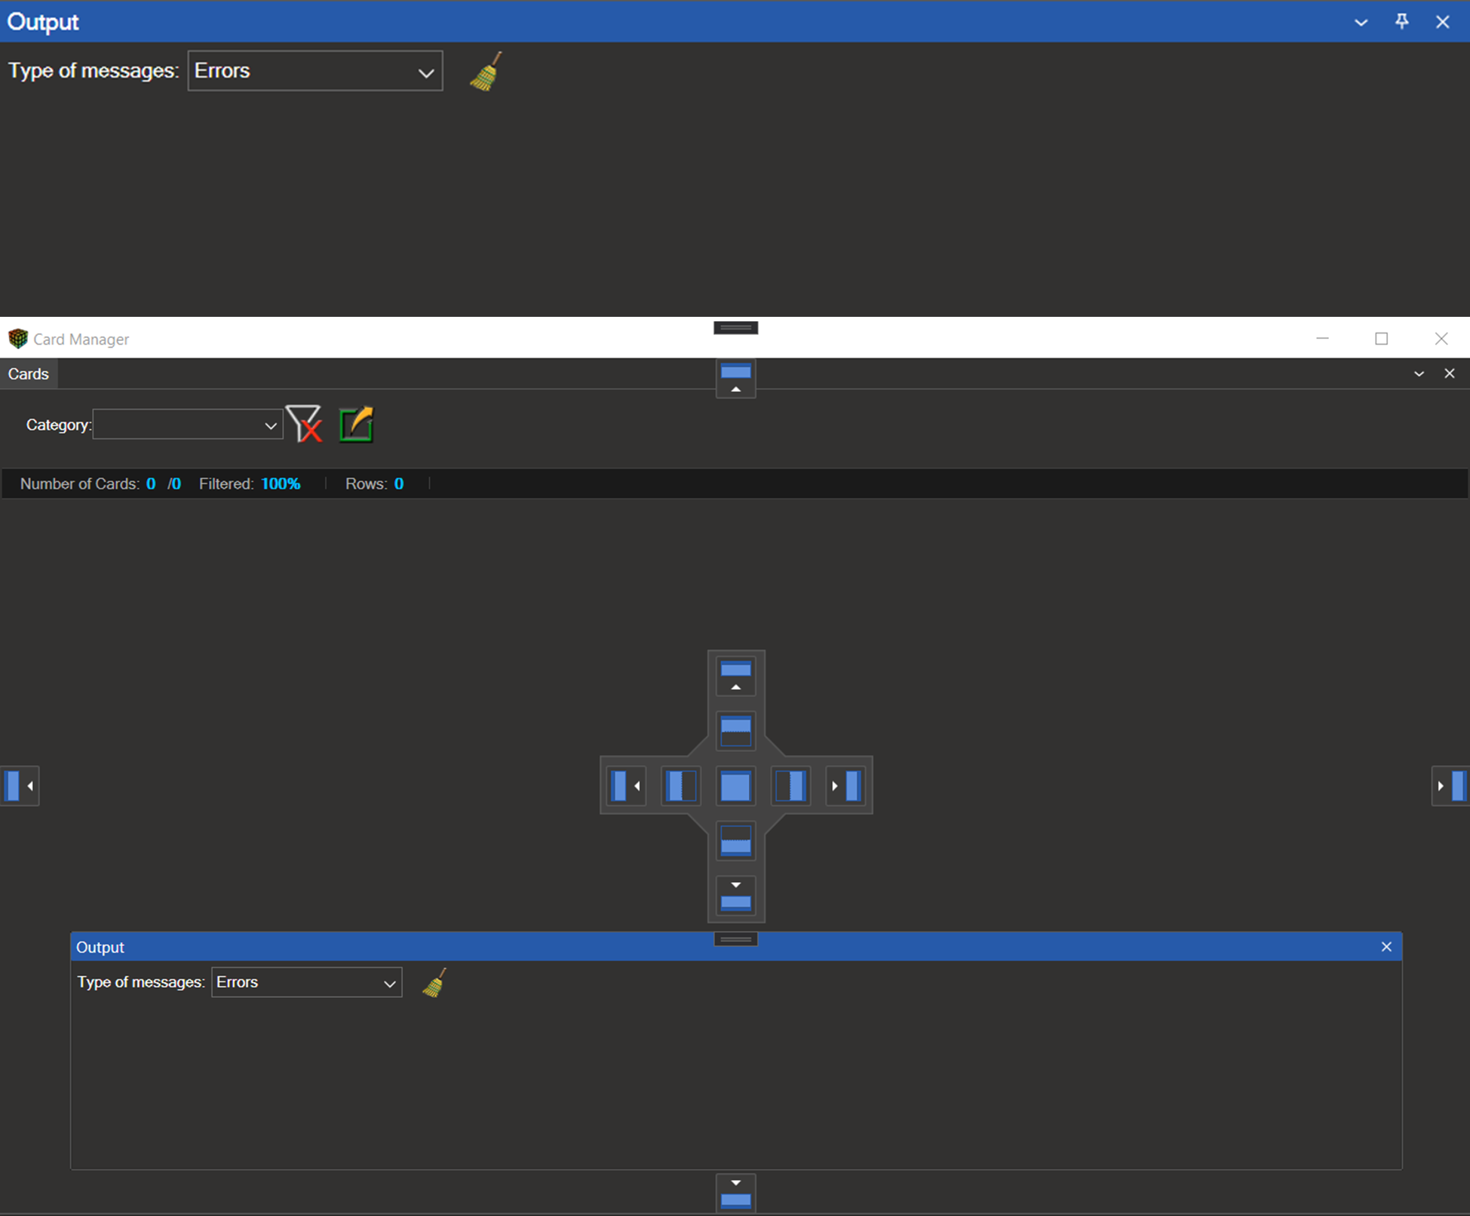Screen dimensions: 1470x1216
Task: Click the center fill dock target
Action: (x=735, y=786)
